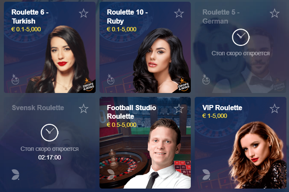Click Pragmatic Play logo on Roulette 5 card
289x192 pixels.
click(x=206, y=79)
